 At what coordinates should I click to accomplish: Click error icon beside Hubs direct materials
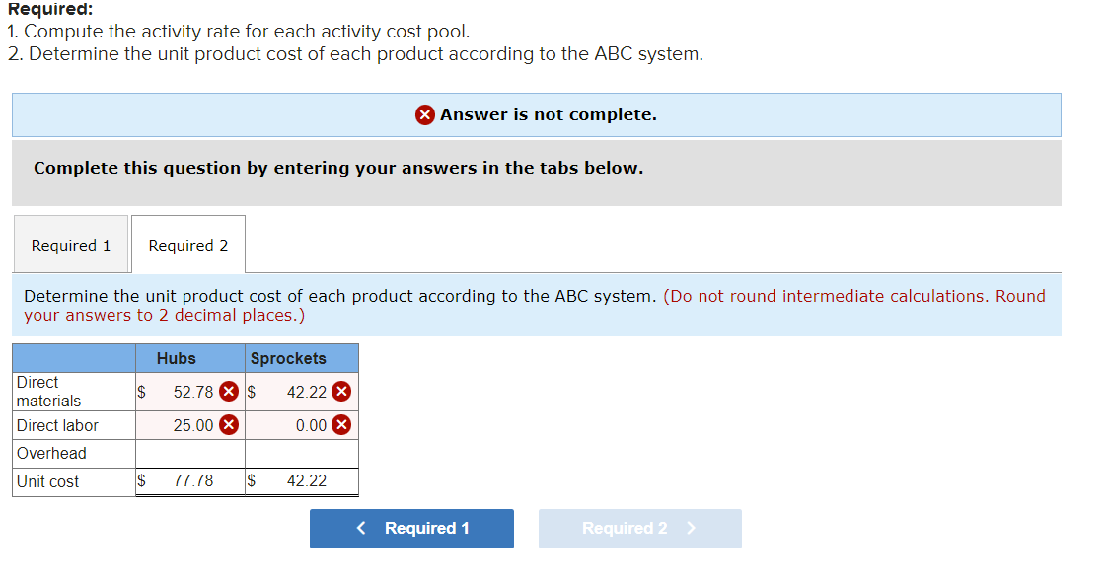tap(227, 391)
